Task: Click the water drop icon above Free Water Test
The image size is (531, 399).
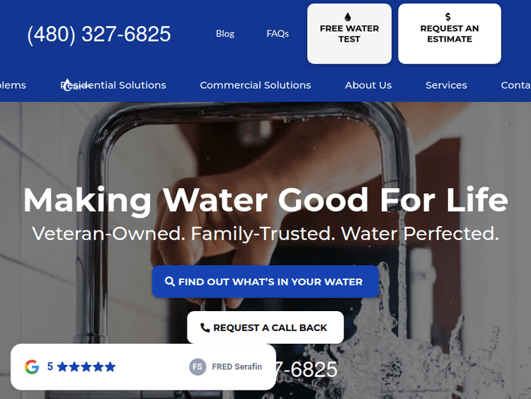Action: pyautogui.click(x=348, y=16)
